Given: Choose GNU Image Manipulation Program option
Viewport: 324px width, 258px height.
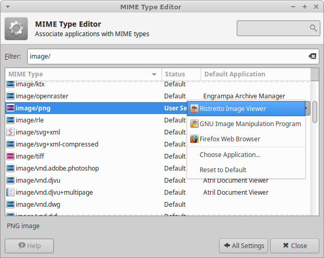Looking at the screenshot, I should pyautogui.click(x=250, y=124).
